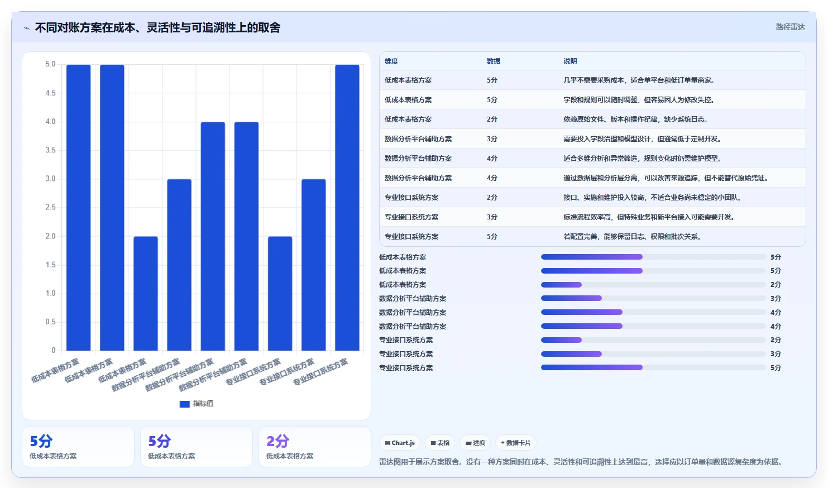Click the footer note starting 雷达图用于展示方案取舍
828x488 pixels.
point(582,462)
